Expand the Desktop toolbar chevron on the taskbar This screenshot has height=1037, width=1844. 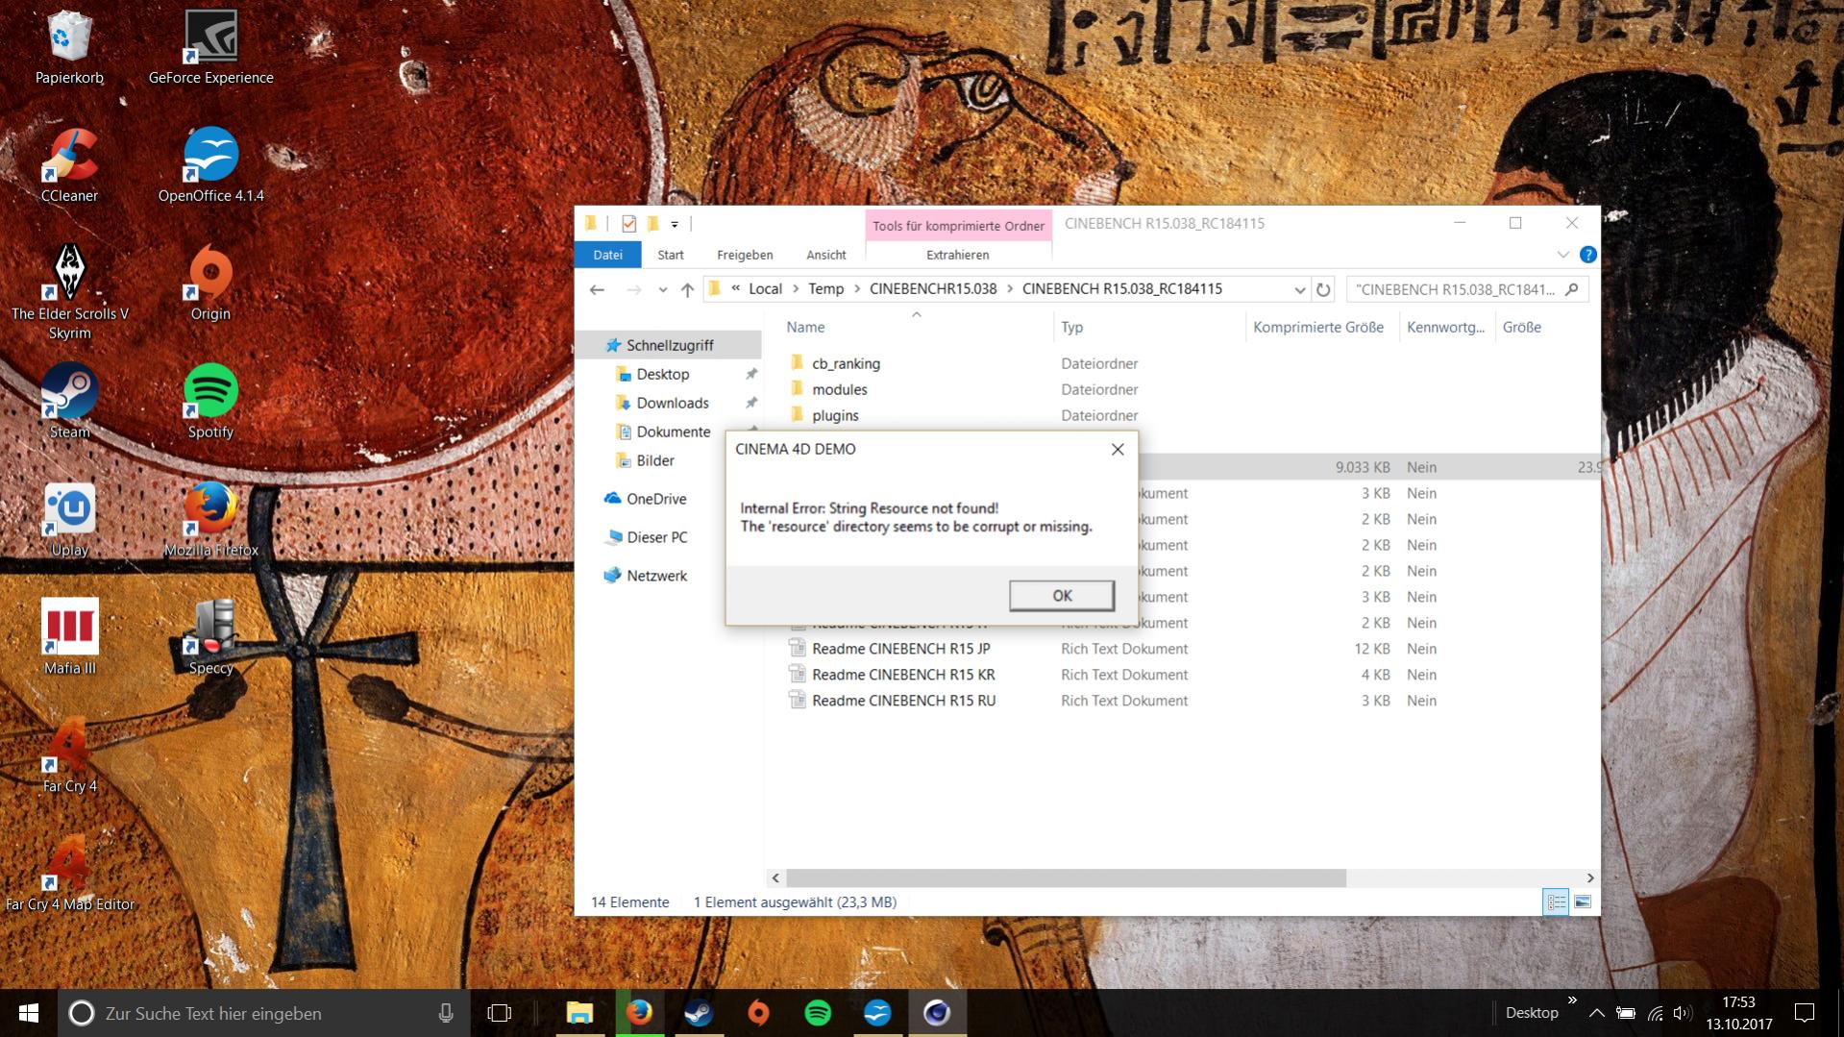pyautogui.click(x=1573, y=1000)
